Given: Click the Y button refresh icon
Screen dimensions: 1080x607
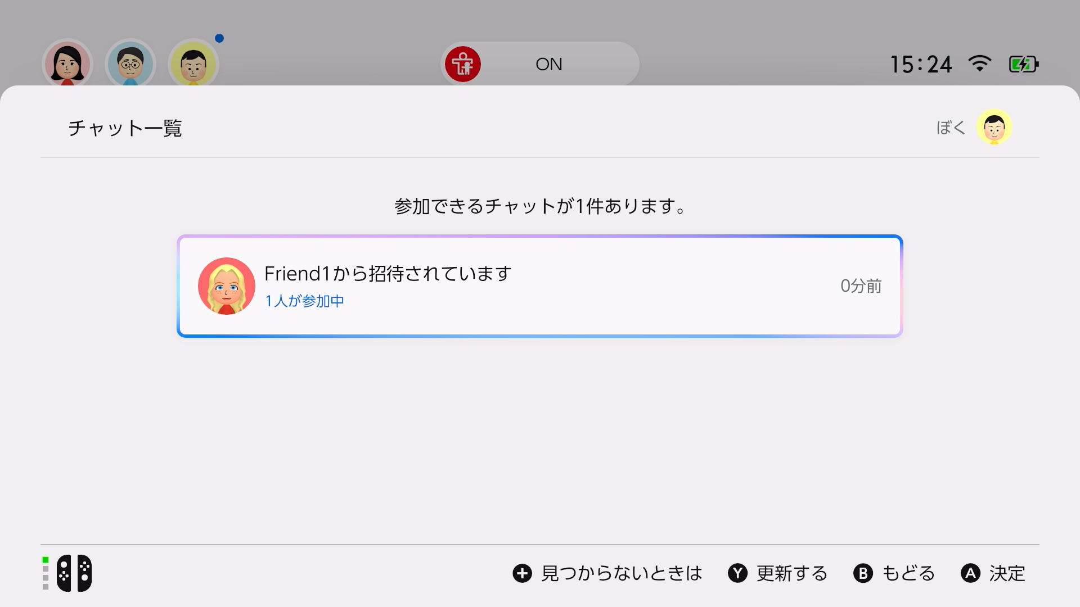Looking at the screenshot, I should pyautogui.click(x=739, y=573).
